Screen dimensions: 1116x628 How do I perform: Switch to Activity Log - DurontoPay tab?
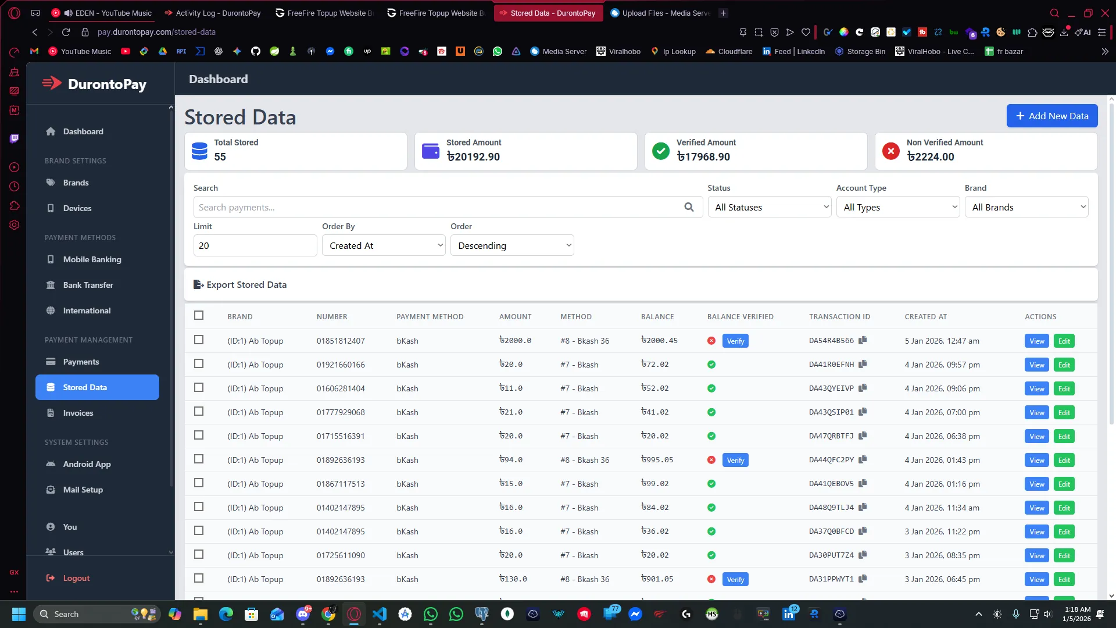click(213, 13)
